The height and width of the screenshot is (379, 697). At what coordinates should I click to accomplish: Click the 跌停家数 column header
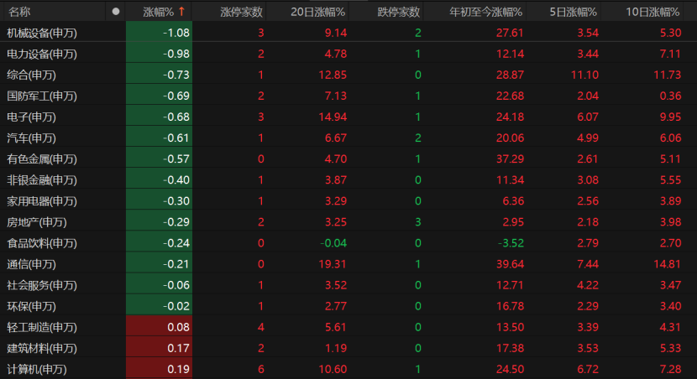point(399,12)
